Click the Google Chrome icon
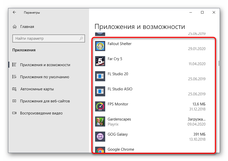 click(100, 150)
